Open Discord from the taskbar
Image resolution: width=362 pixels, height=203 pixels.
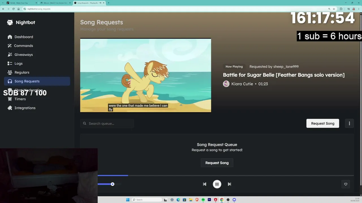click(234, 200)
